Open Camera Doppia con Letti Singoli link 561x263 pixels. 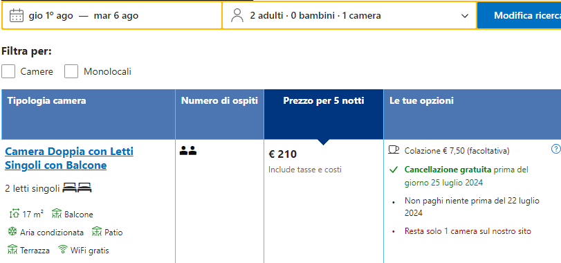pos(69,158)
